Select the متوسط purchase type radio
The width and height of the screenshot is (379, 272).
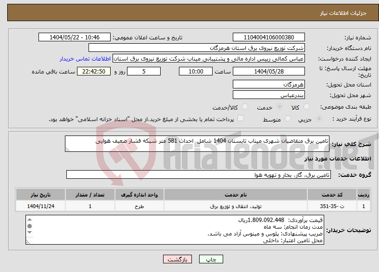(288, 119)
